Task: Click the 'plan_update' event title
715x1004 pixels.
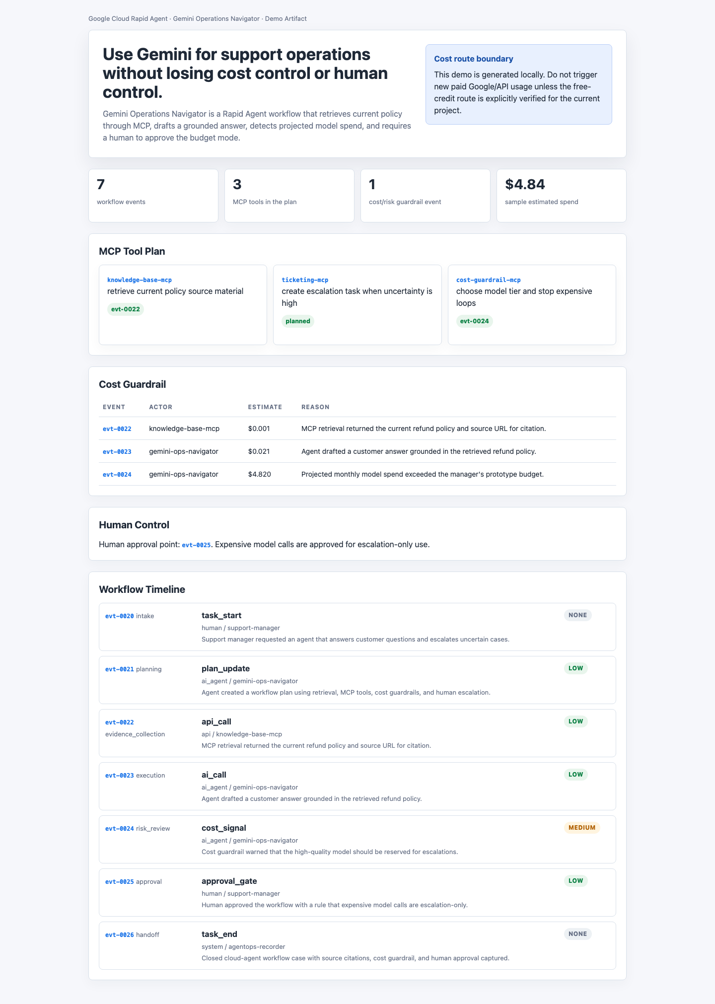Action: point(225,669)
